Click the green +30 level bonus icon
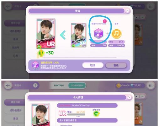The image size is (159, 126). pyautogui.click(x=41, y=53)
